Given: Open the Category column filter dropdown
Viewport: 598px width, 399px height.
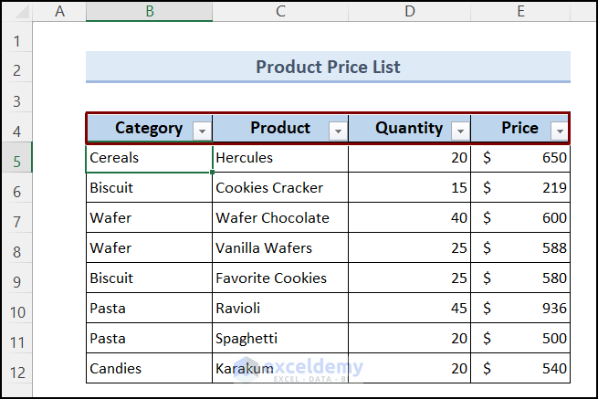Looking at the screenshot, I should [202, 131].
